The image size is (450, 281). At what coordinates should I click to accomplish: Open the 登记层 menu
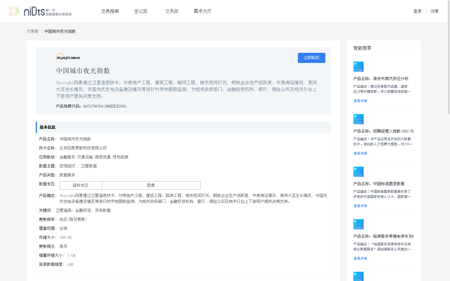(141, 11)
